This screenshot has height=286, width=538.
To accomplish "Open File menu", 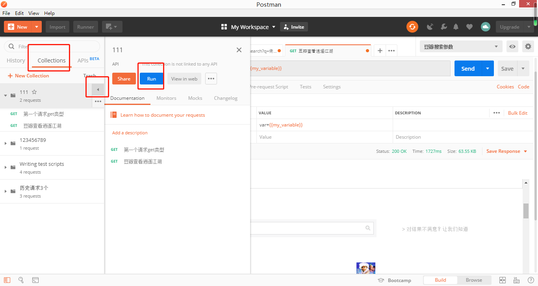I will 6,13.
